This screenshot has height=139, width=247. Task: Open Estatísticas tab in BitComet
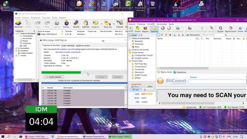pos(180,72)
